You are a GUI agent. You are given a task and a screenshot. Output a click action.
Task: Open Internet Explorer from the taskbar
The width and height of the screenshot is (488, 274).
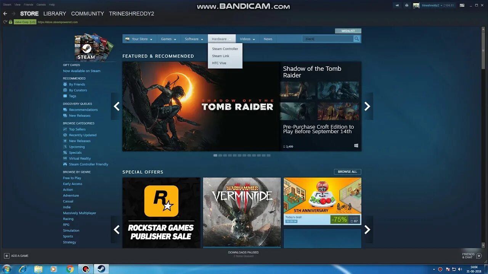[22, 269]
